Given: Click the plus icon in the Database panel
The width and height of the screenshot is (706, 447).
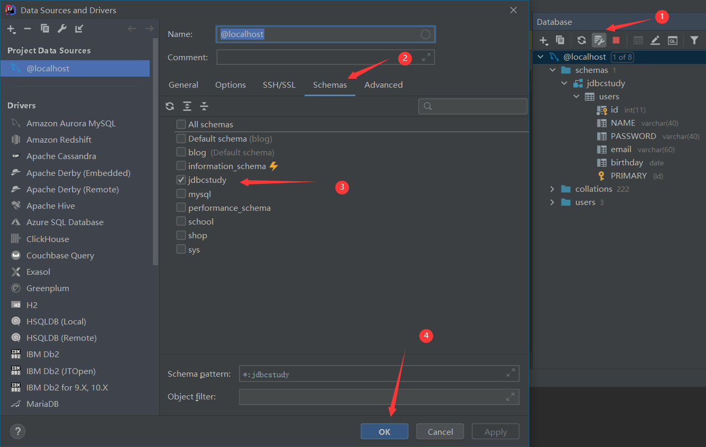Looking at the screenshot, I should pos(543,40).
